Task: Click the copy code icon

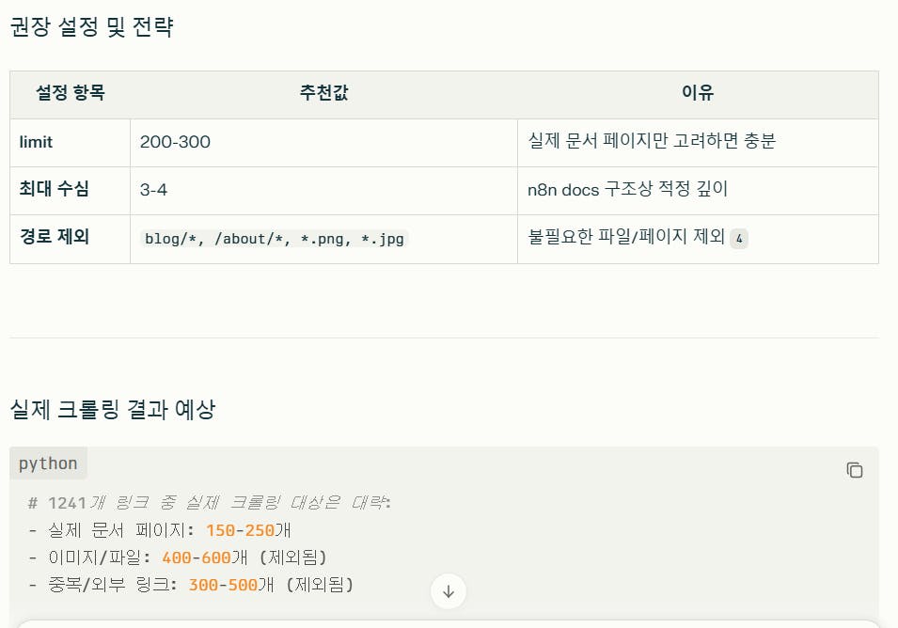Action: tap(855, 470)
